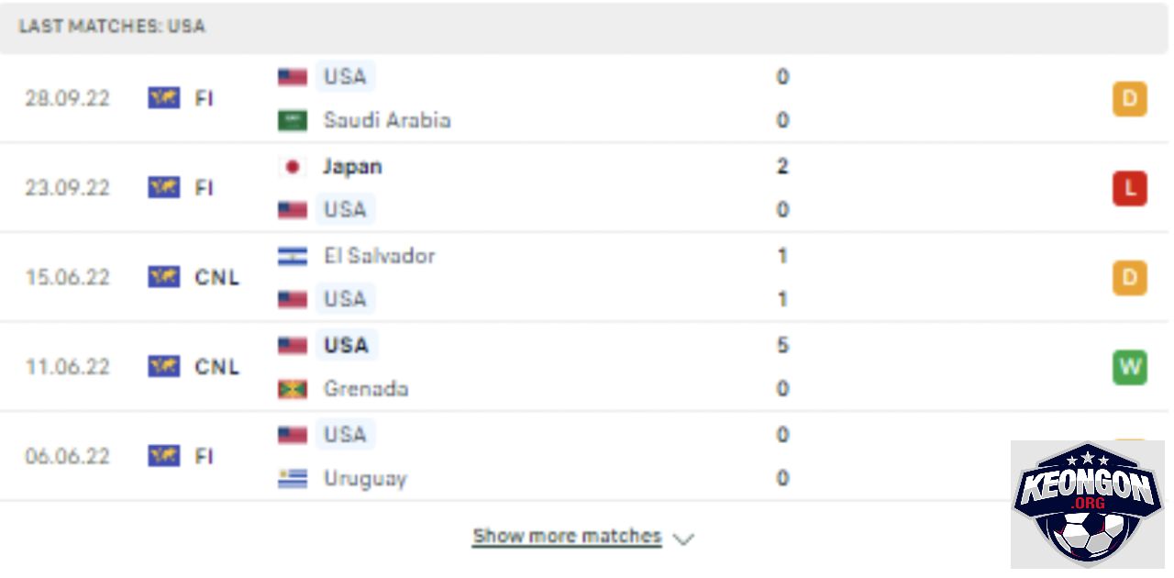Click the red L result badge
The height and width of the screenshot is (578, 1174).
(x=1130, y=188)
